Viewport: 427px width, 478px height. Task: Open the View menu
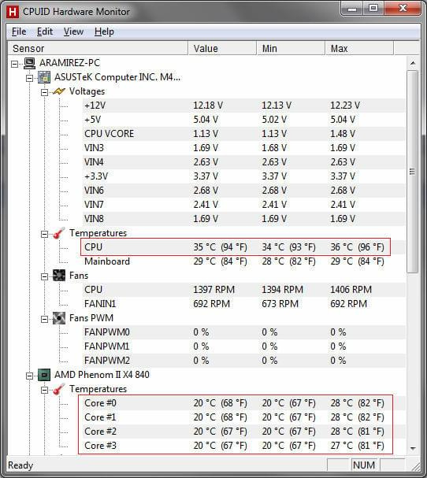(73, 31)
